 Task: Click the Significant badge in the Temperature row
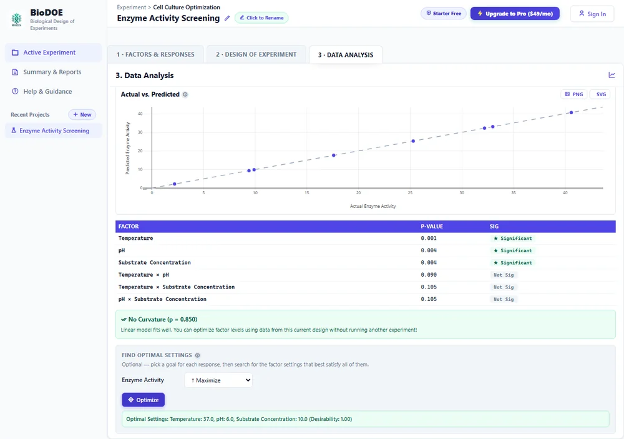[x=512, y=238]
